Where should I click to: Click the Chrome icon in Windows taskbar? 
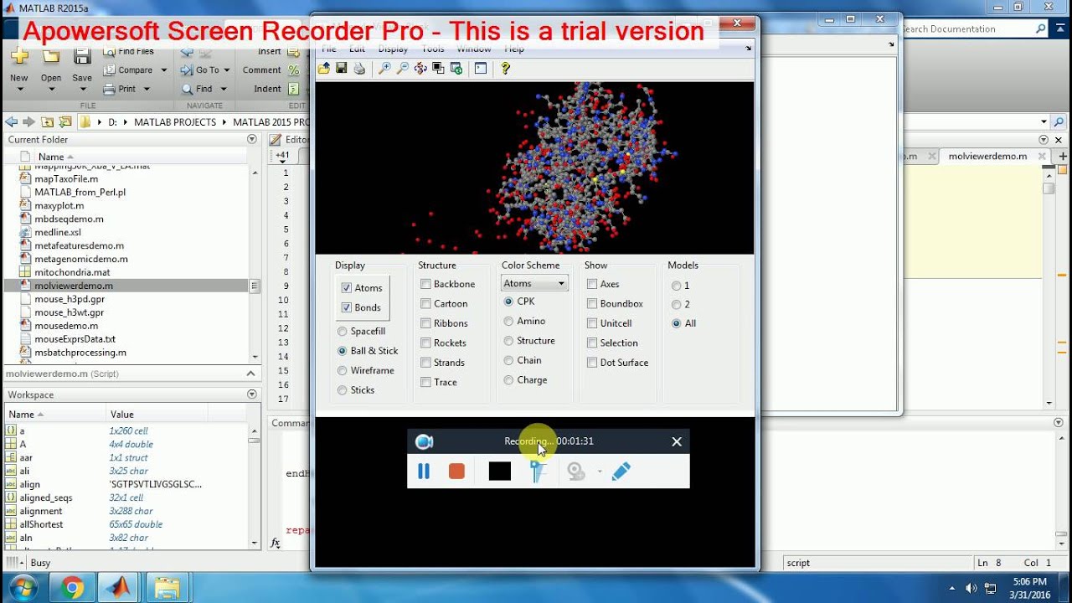[72, 589]
